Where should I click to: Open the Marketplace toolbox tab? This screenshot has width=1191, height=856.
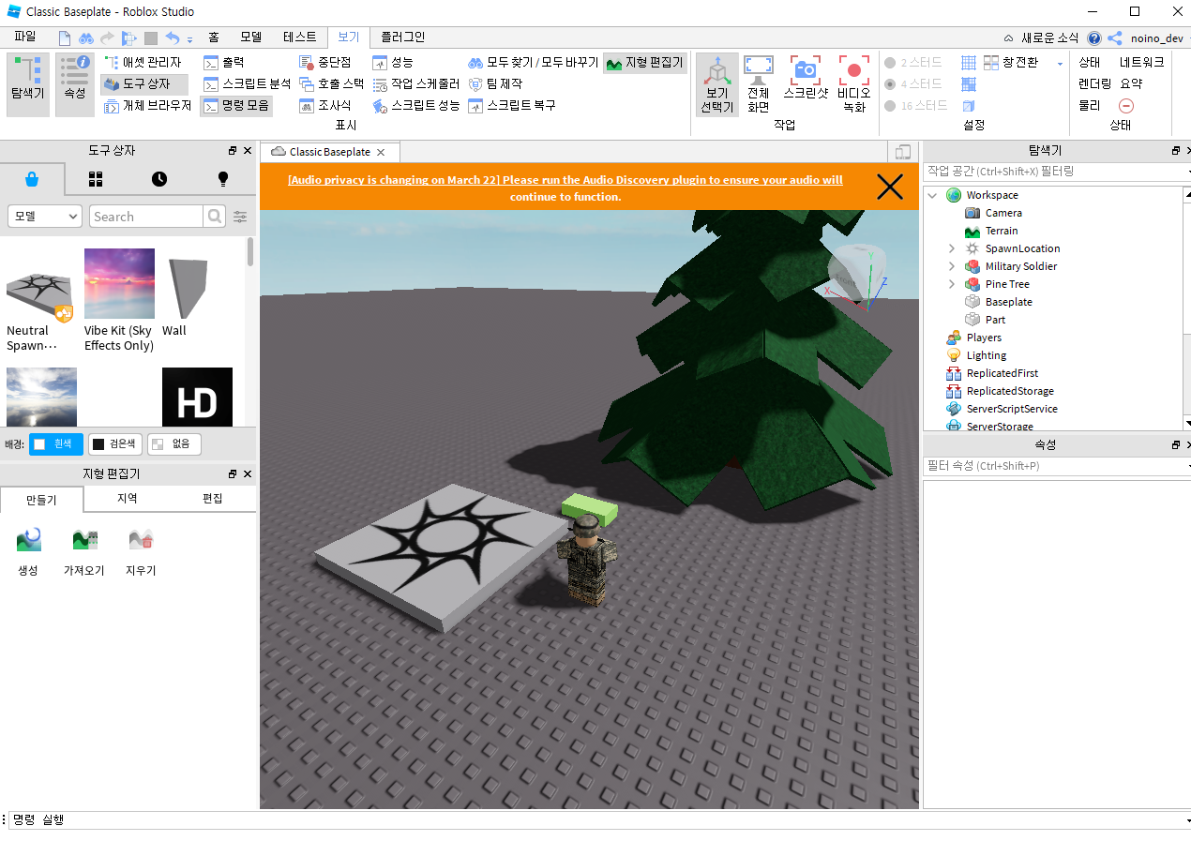pyautogui.click(x=32, y=178)
